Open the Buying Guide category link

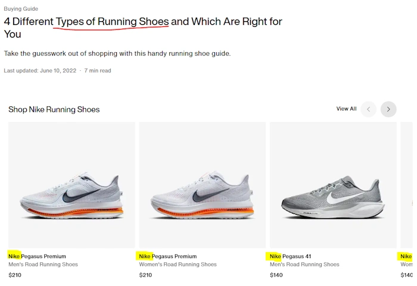[x=21, y=9]
